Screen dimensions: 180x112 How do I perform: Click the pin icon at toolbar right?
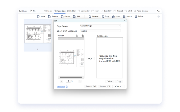[x=159, y=16]
